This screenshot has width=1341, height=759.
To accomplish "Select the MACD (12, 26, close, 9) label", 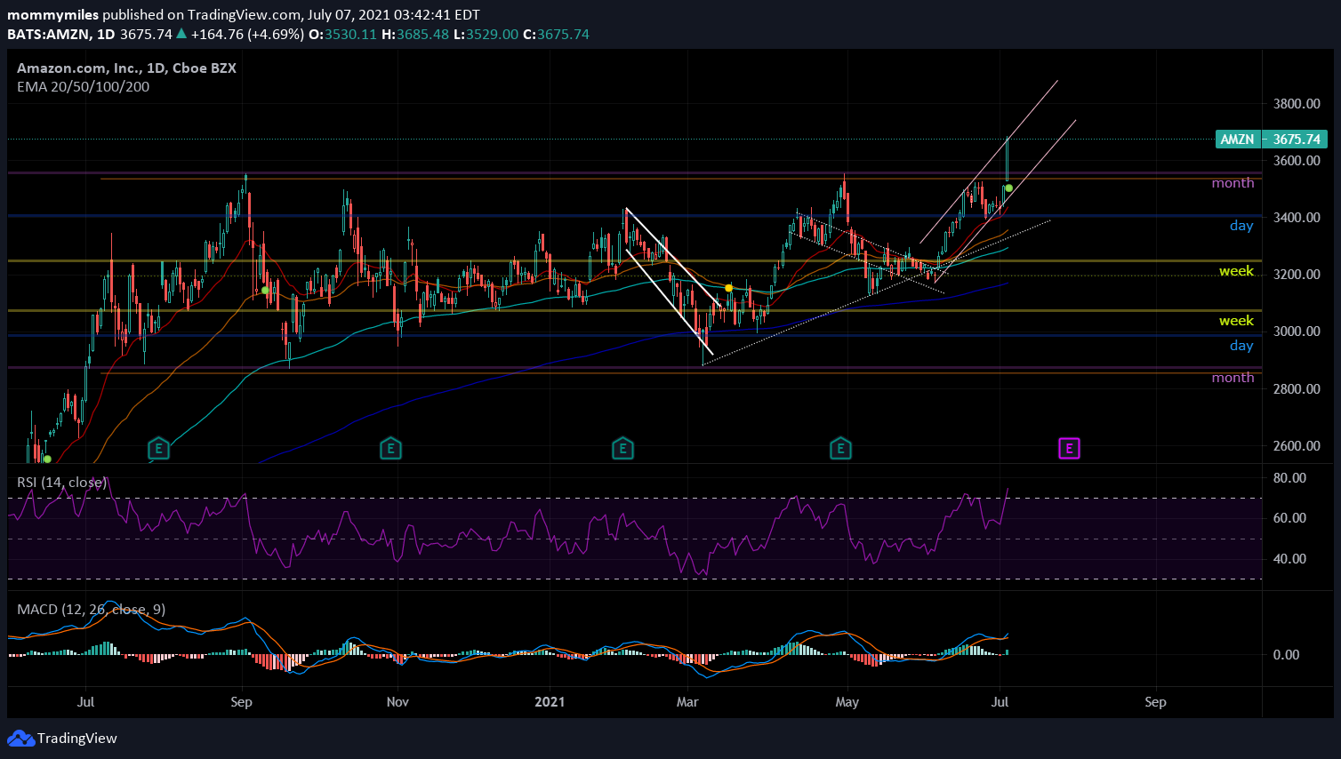I will [91, 610].
